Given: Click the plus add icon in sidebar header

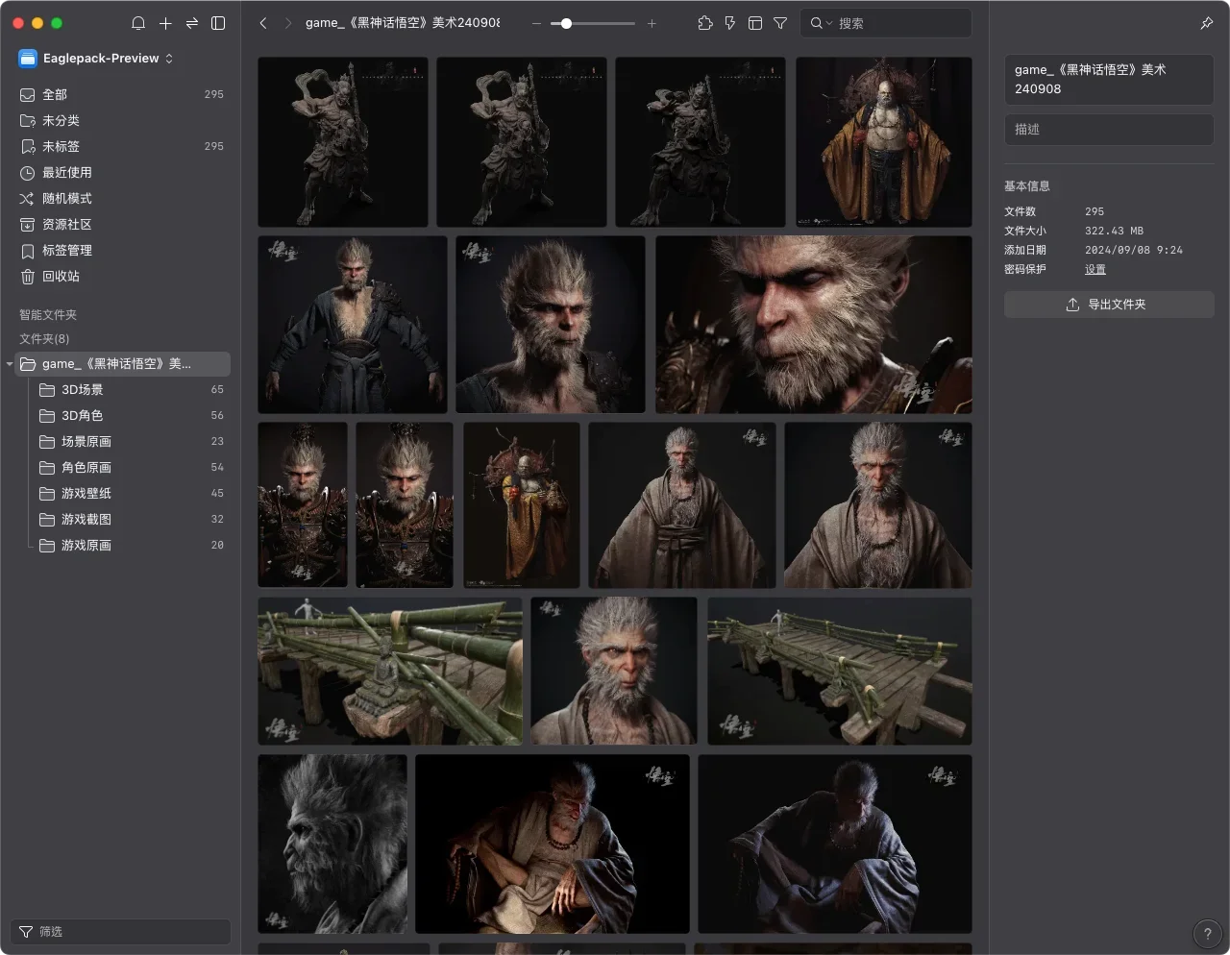Looking at the screenshot, I should [165, 23].
